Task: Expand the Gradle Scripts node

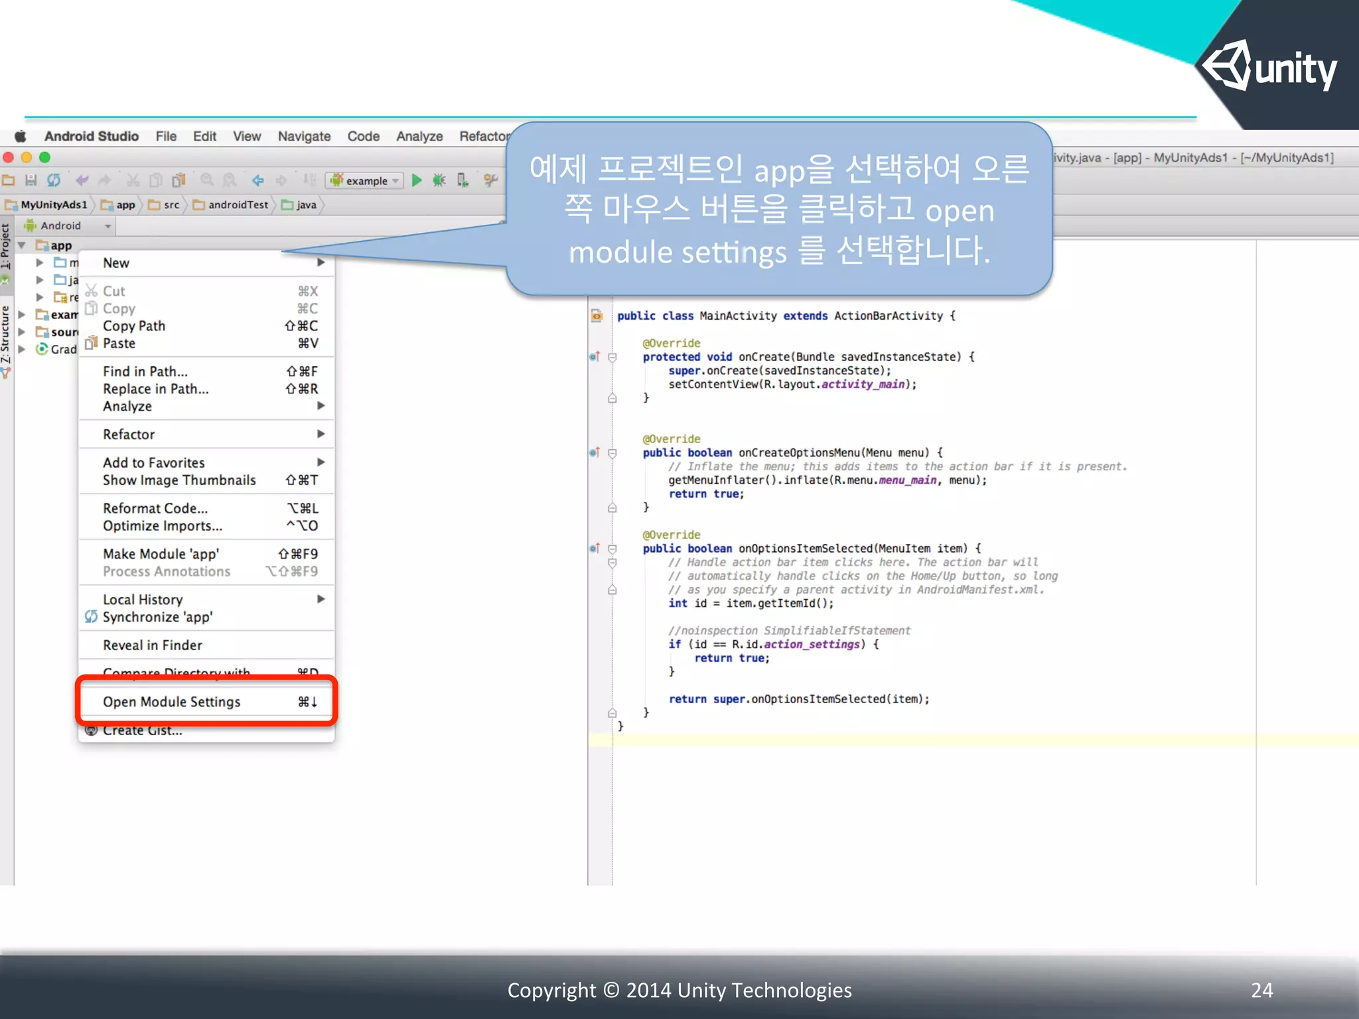Action: pyautogui.click(x=22, y=349)
